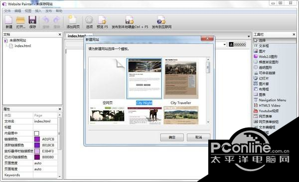
Task: Click the Keywords property value field
Action: pos(45,175)
